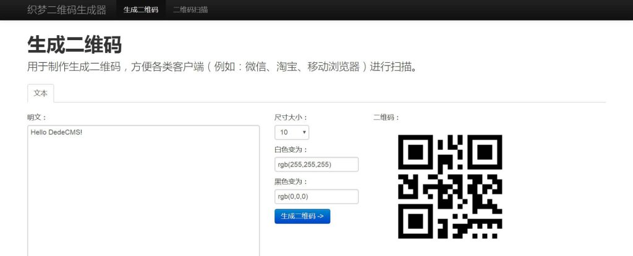
Task: Click the 尺寸大小： label
Action: (x=291, y=117)
